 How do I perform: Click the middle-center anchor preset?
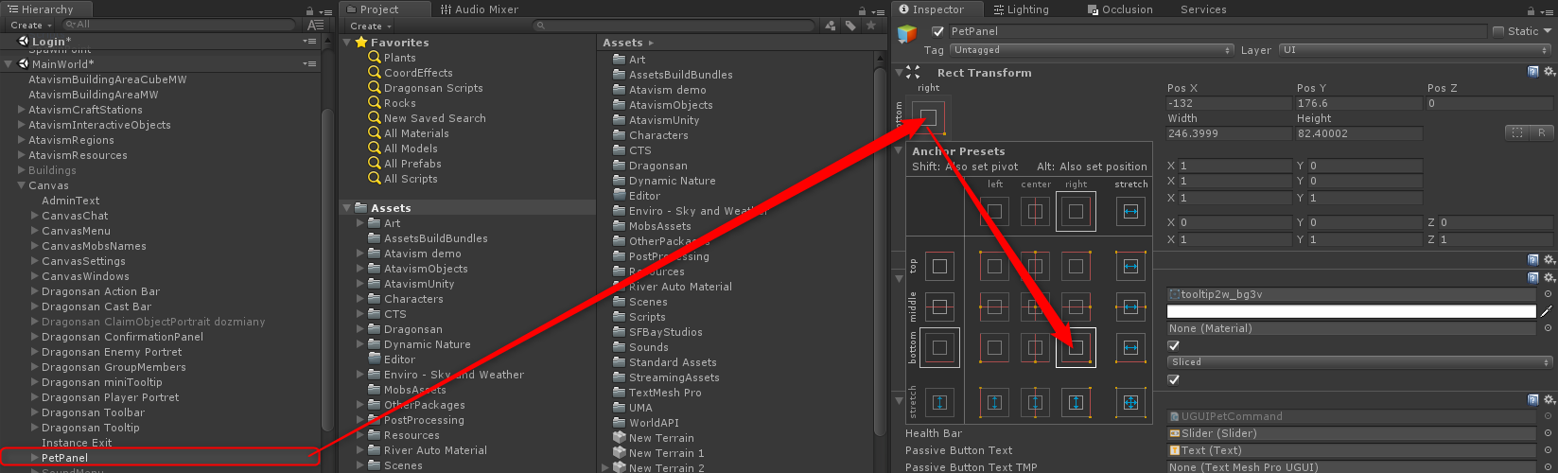point(1035,307)
